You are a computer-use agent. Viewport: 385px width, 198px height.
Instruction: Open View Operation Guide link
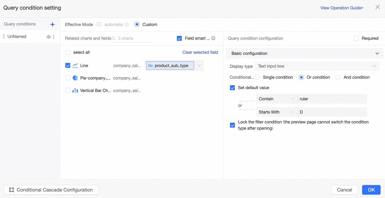(x=342, y=8)
